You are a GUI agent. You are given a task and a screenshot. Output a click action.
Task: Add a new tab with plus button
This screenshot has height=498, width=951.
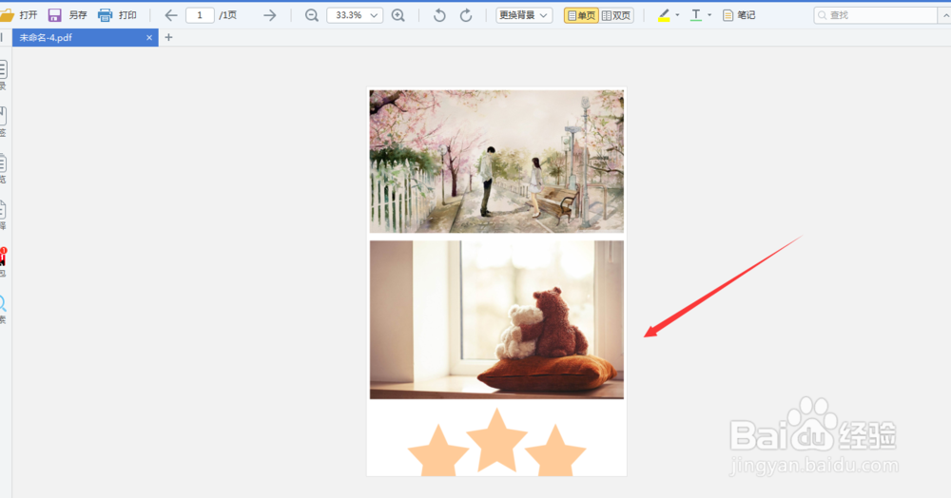tap(168, 38)
